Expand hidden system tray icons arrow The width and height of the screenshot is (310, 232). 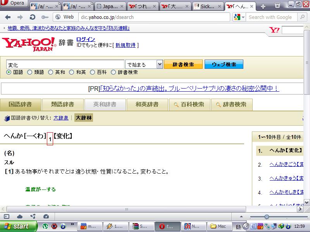coord(246,226)
